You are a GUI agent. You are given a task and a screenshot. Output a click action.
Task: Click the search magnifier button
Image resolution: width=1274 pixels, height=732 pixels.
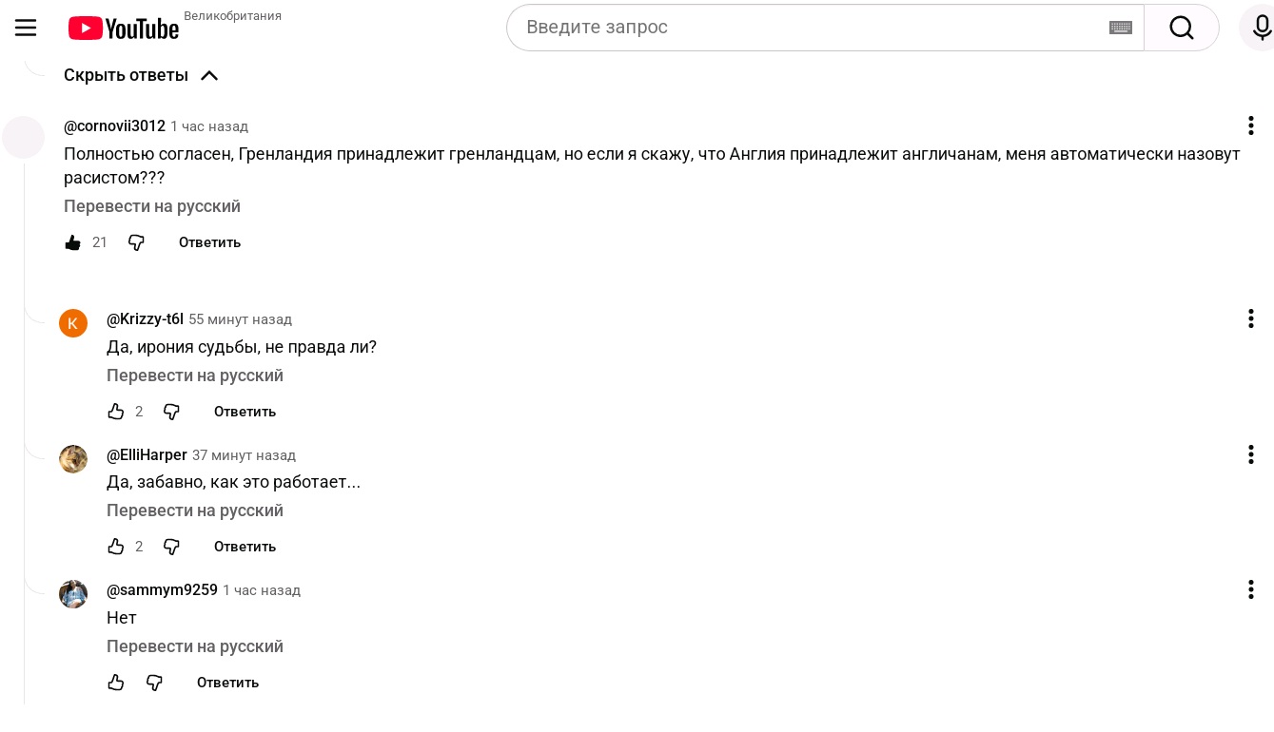click(x=1181, y=28)
